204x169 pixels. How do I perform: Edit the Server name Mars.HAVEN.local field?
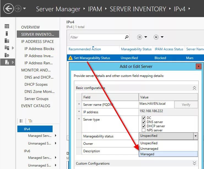tap(156, 104)
